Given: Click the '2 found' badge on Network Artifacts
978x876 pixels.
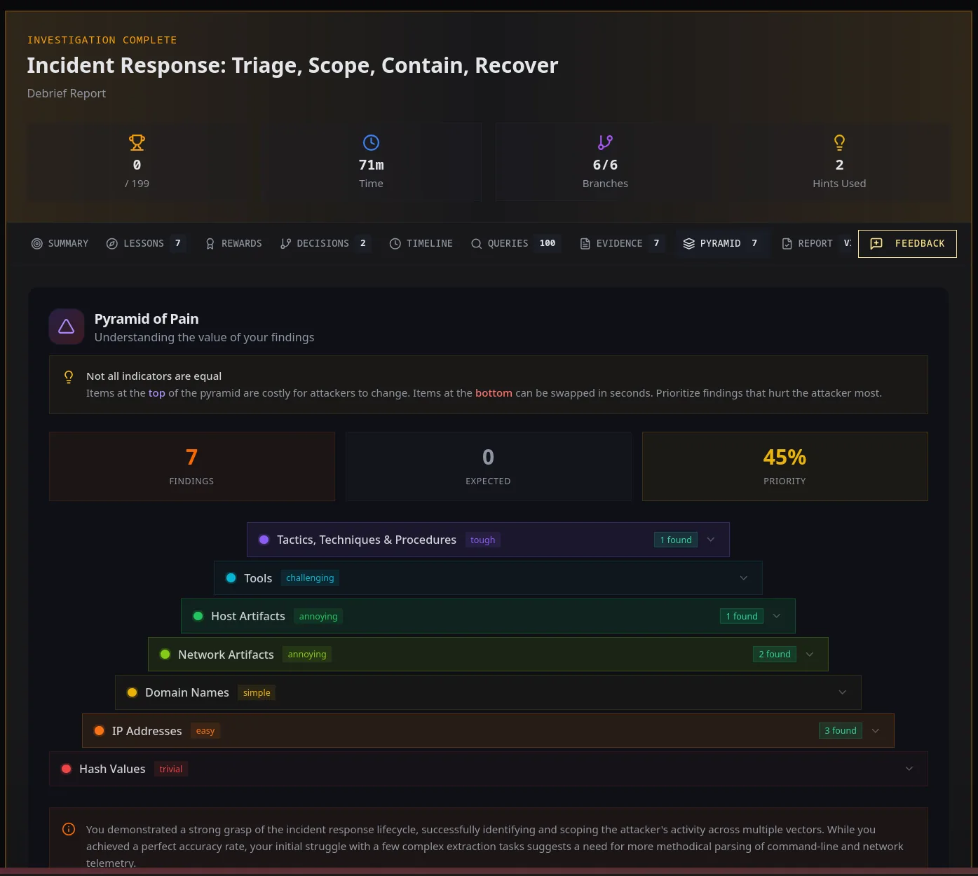Looking at the screenshot, I should click(x=775, y=655).
